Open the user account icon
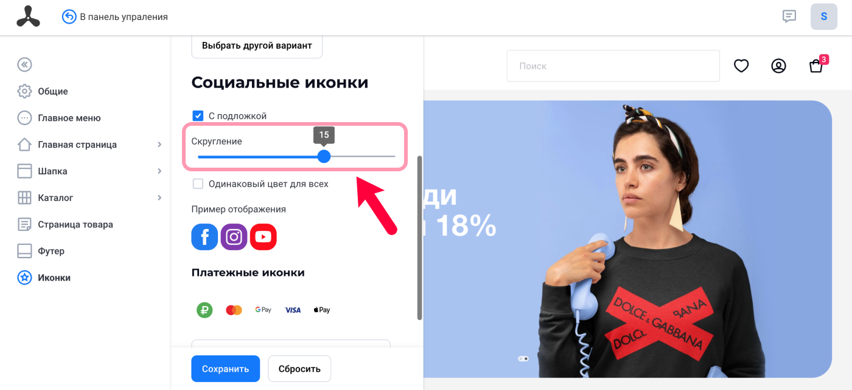The height and width of the screenshot is (390, 852). pos(778,66)
